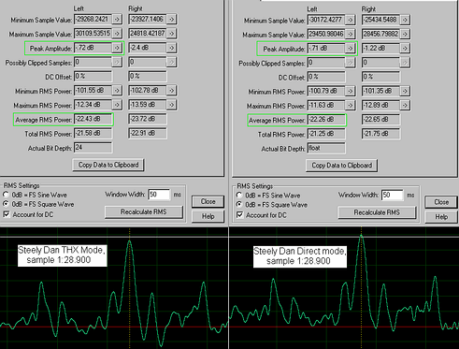Click the Help button in the Direct-side panel

click(441, 217)
